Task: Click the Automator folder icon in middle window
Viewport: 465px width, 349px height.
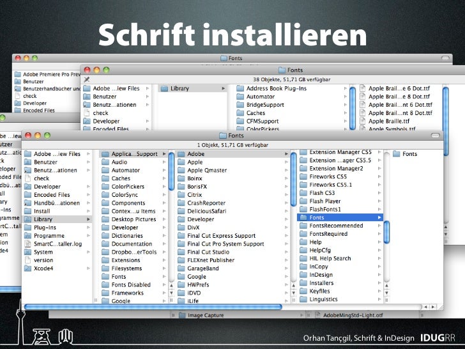Action: [240, 97]
